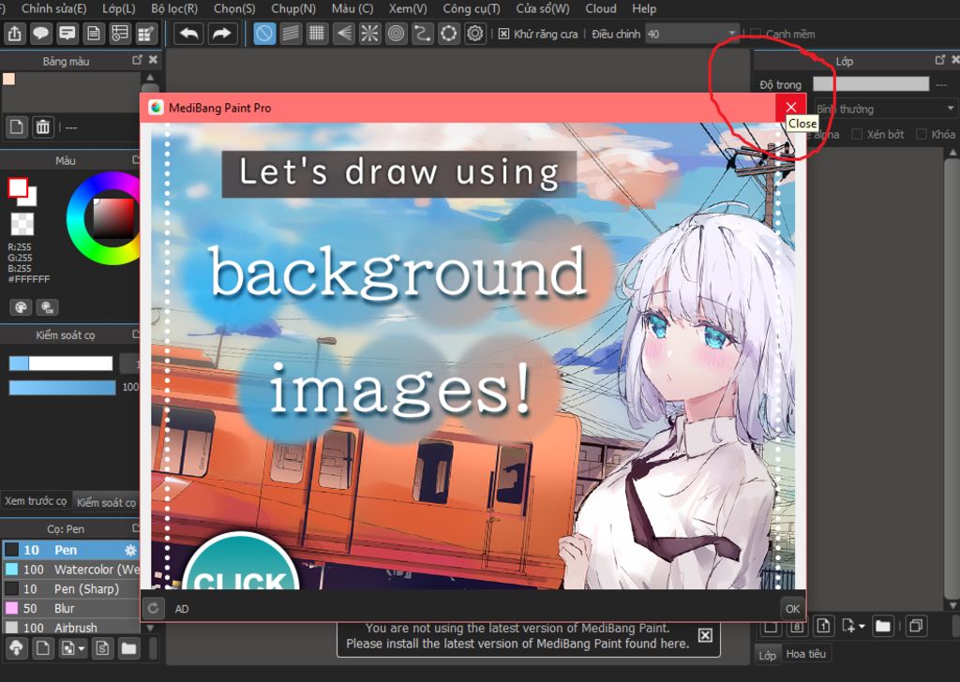
Task: Click the cloud download brush icon
Action: coord(17,648)
